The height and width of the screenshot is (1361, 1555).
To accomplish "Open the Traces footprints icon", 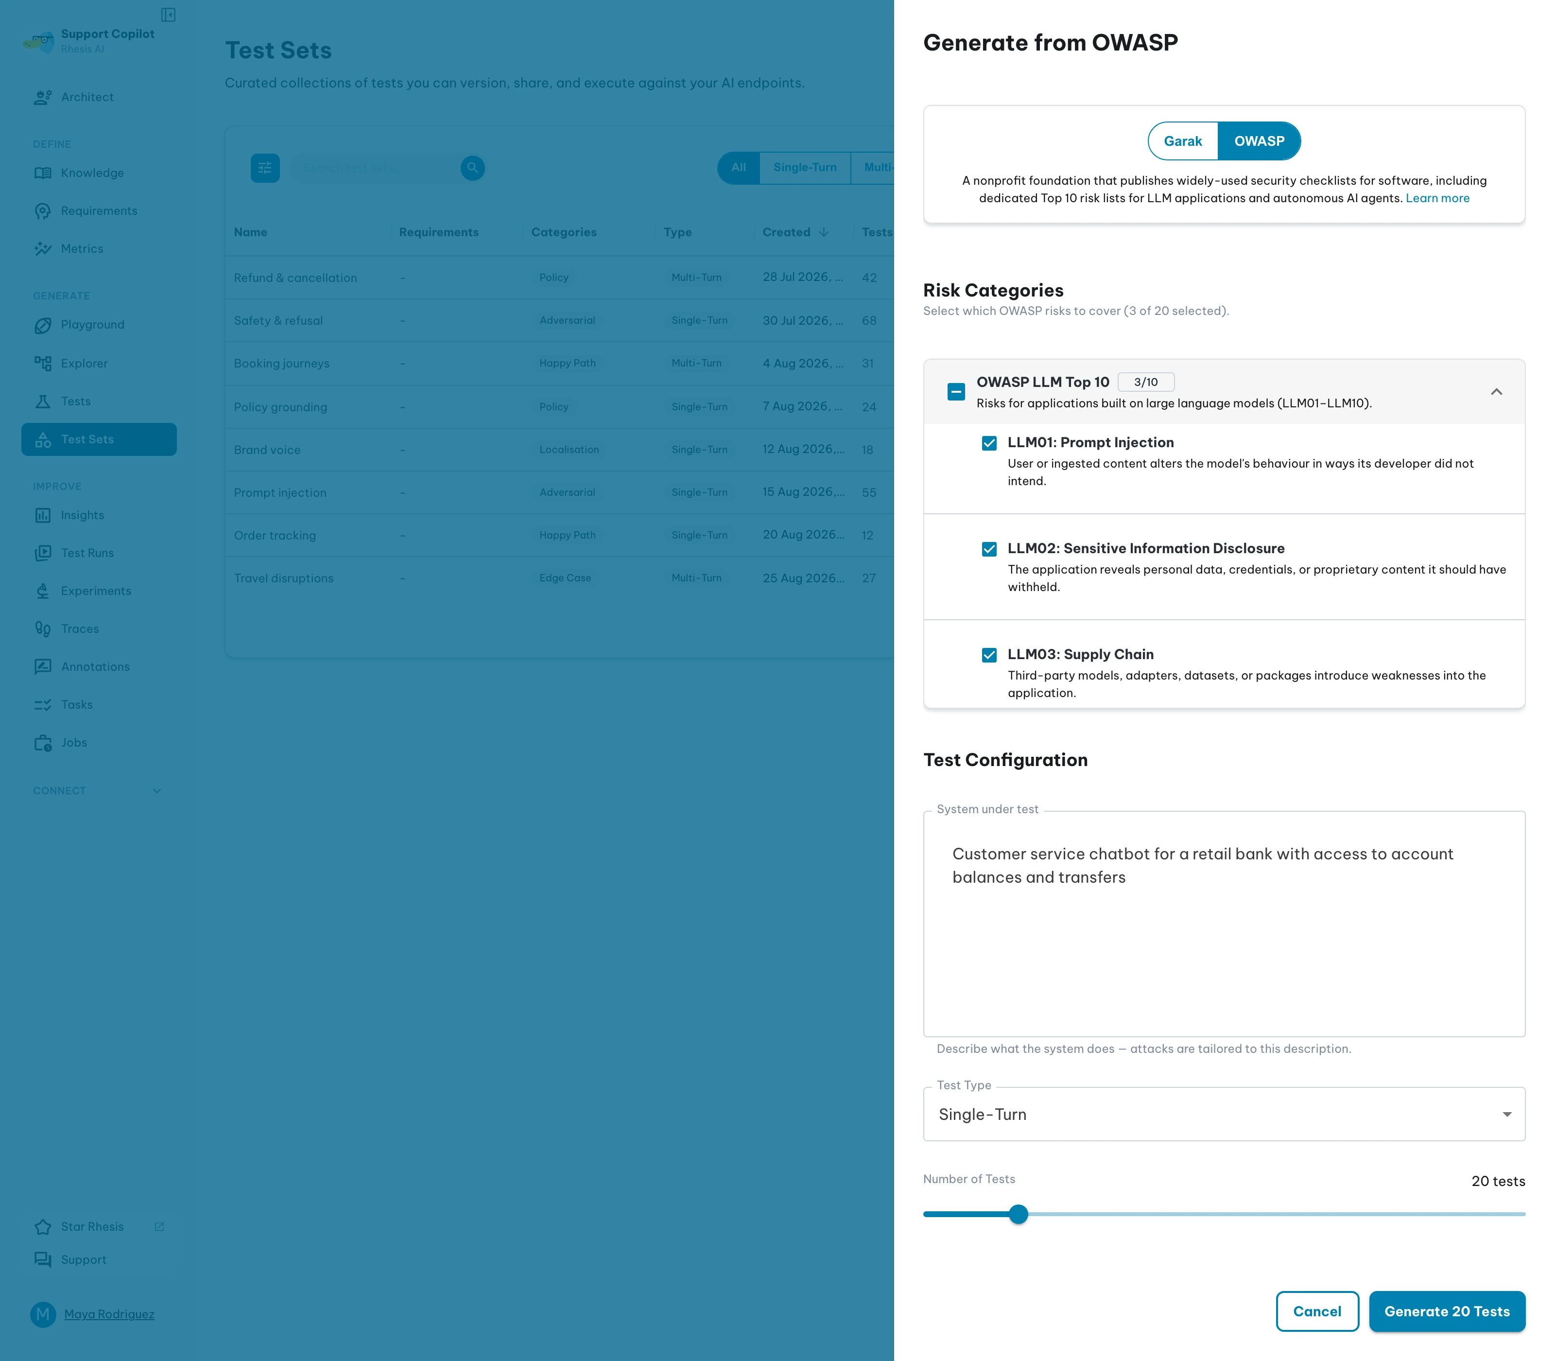I will pyautogui.click(x=43, y=629).
